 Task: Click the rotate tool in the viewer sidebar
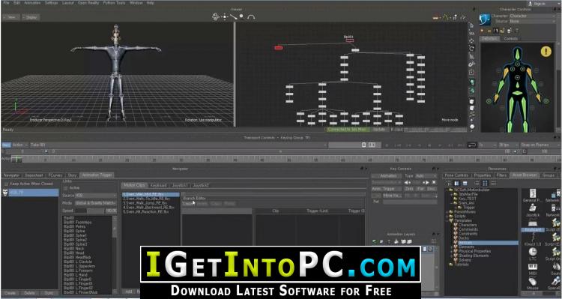pyautogui.click(x=471, y=49)
